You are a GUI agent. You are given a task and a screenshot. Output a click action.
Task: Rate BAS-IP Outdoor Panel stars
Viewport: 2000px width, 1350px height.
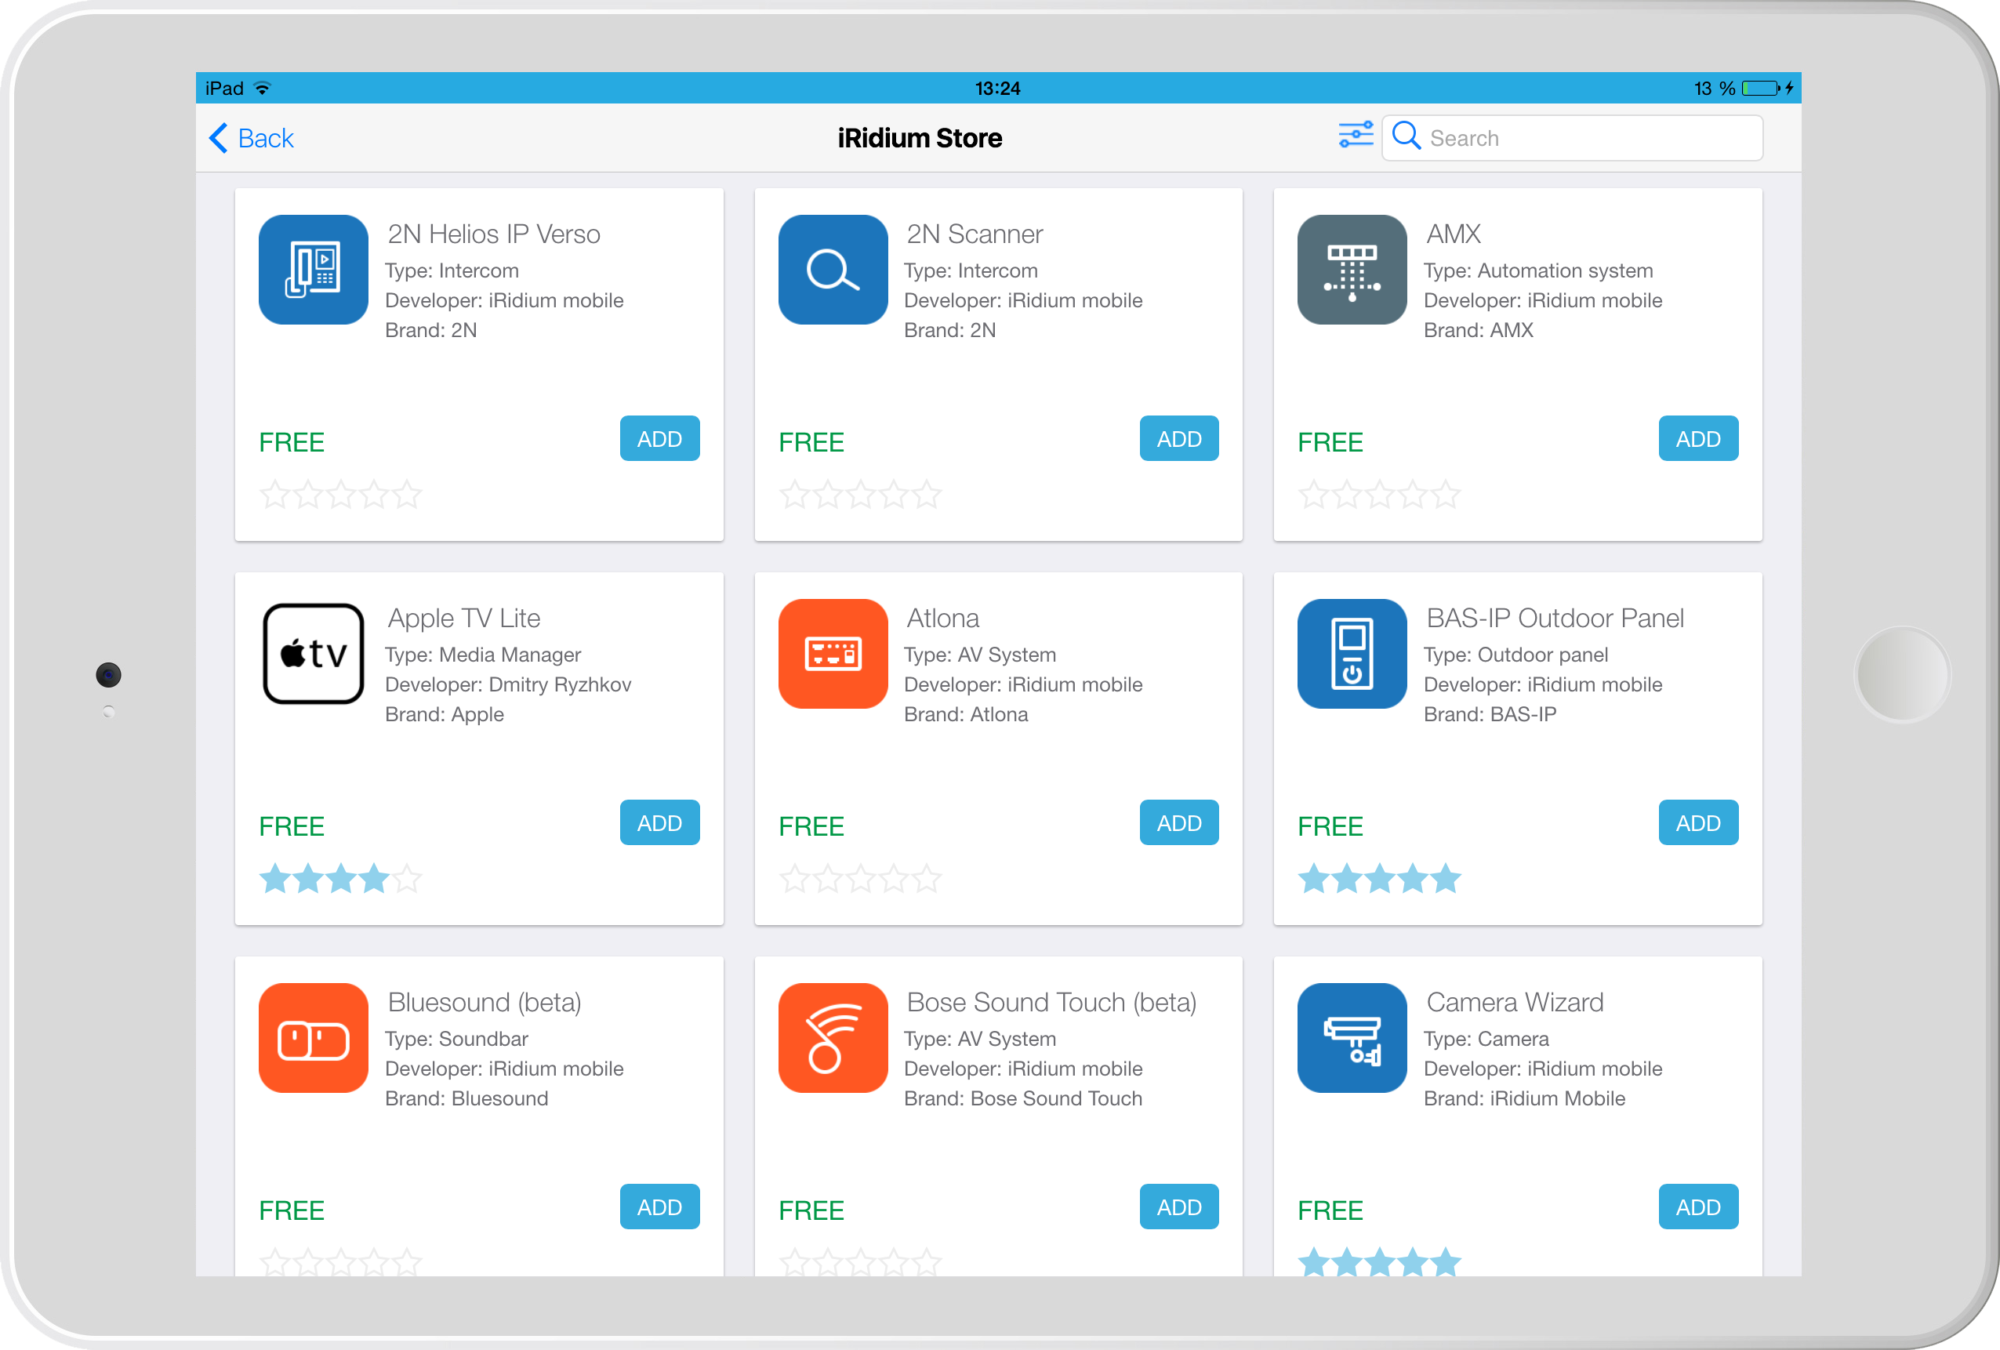pos(1380,879)
